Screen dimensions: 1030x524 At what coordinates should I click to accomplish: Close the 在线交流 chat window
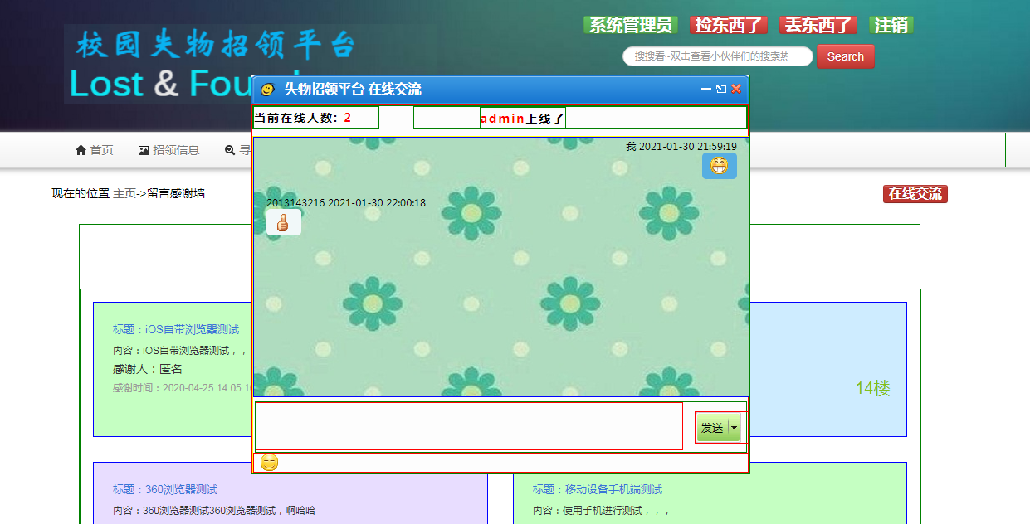coord(736,89)
